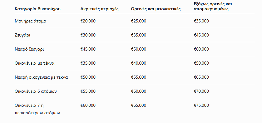
Task: Select the Οικογένεια 6 ατόμων row label
Action: pos(36,91)
